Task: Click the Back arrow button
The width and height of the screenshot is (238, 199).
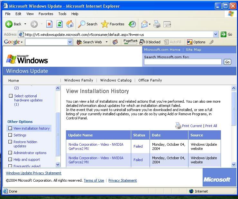Action: point(9,24)
